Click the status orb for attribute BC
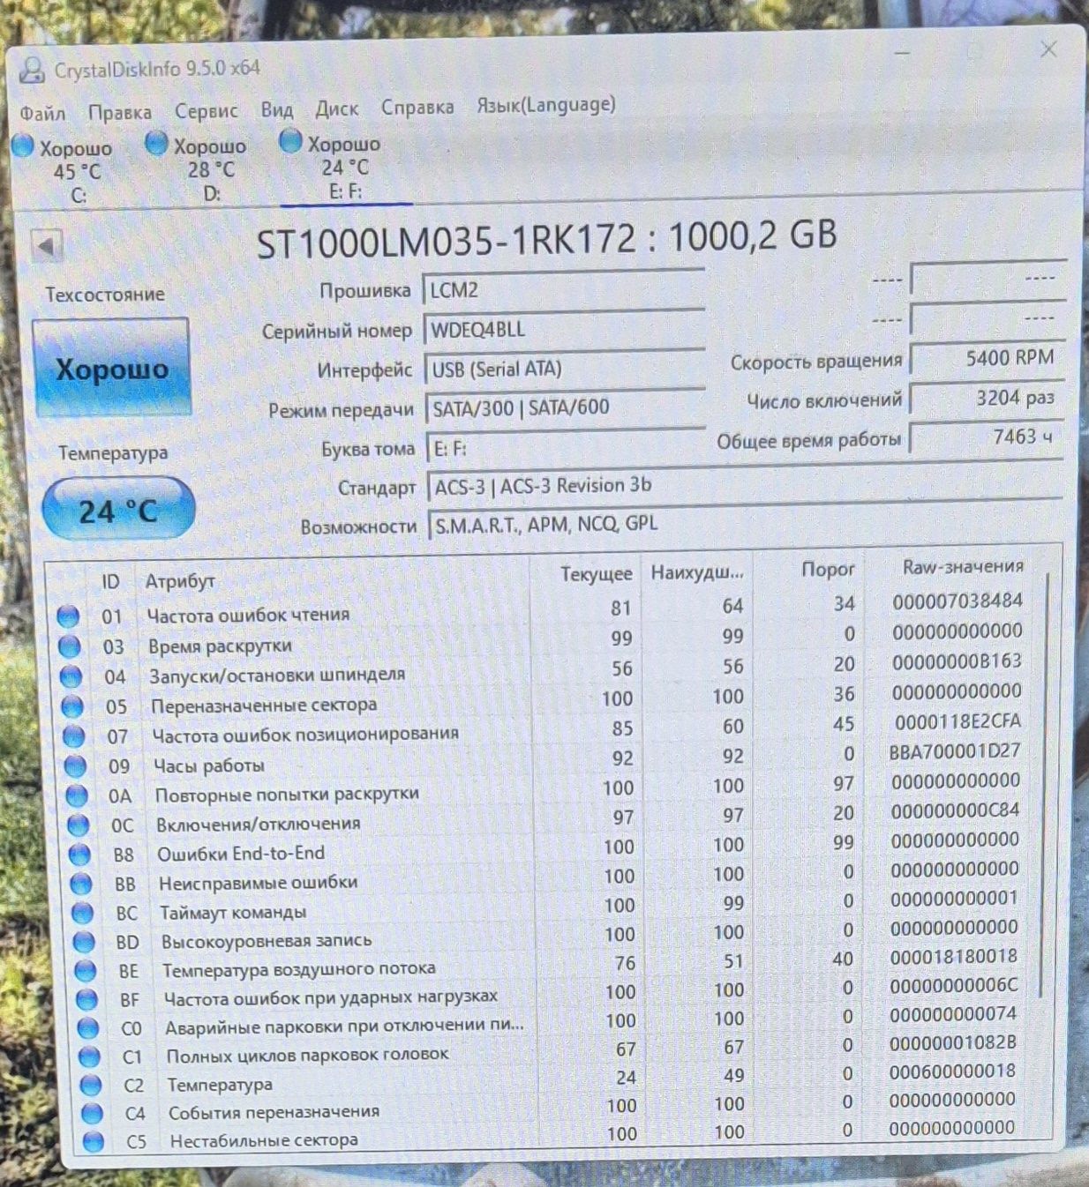 pos(82,912)
